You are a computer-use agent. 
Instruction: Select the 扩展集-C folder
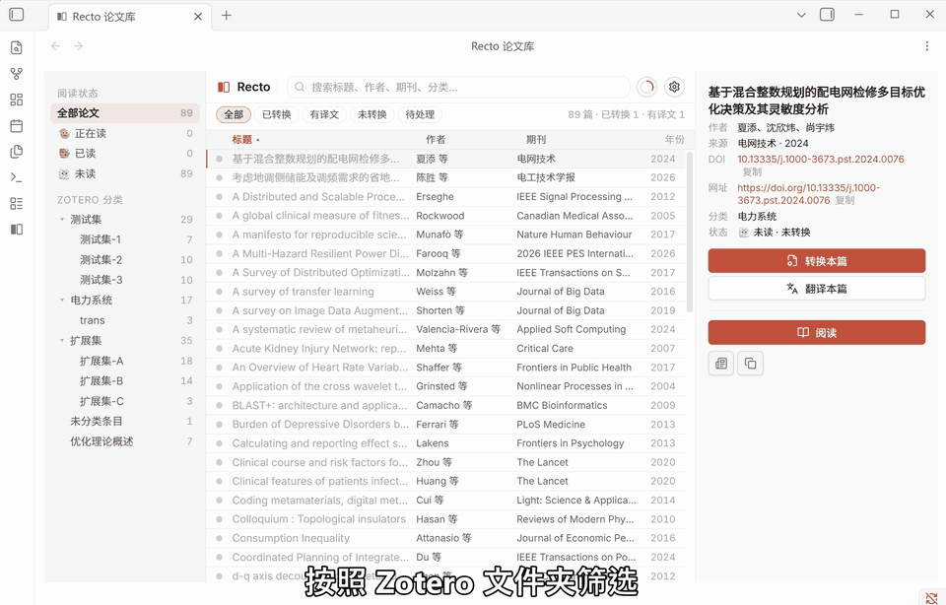(125, 401)
